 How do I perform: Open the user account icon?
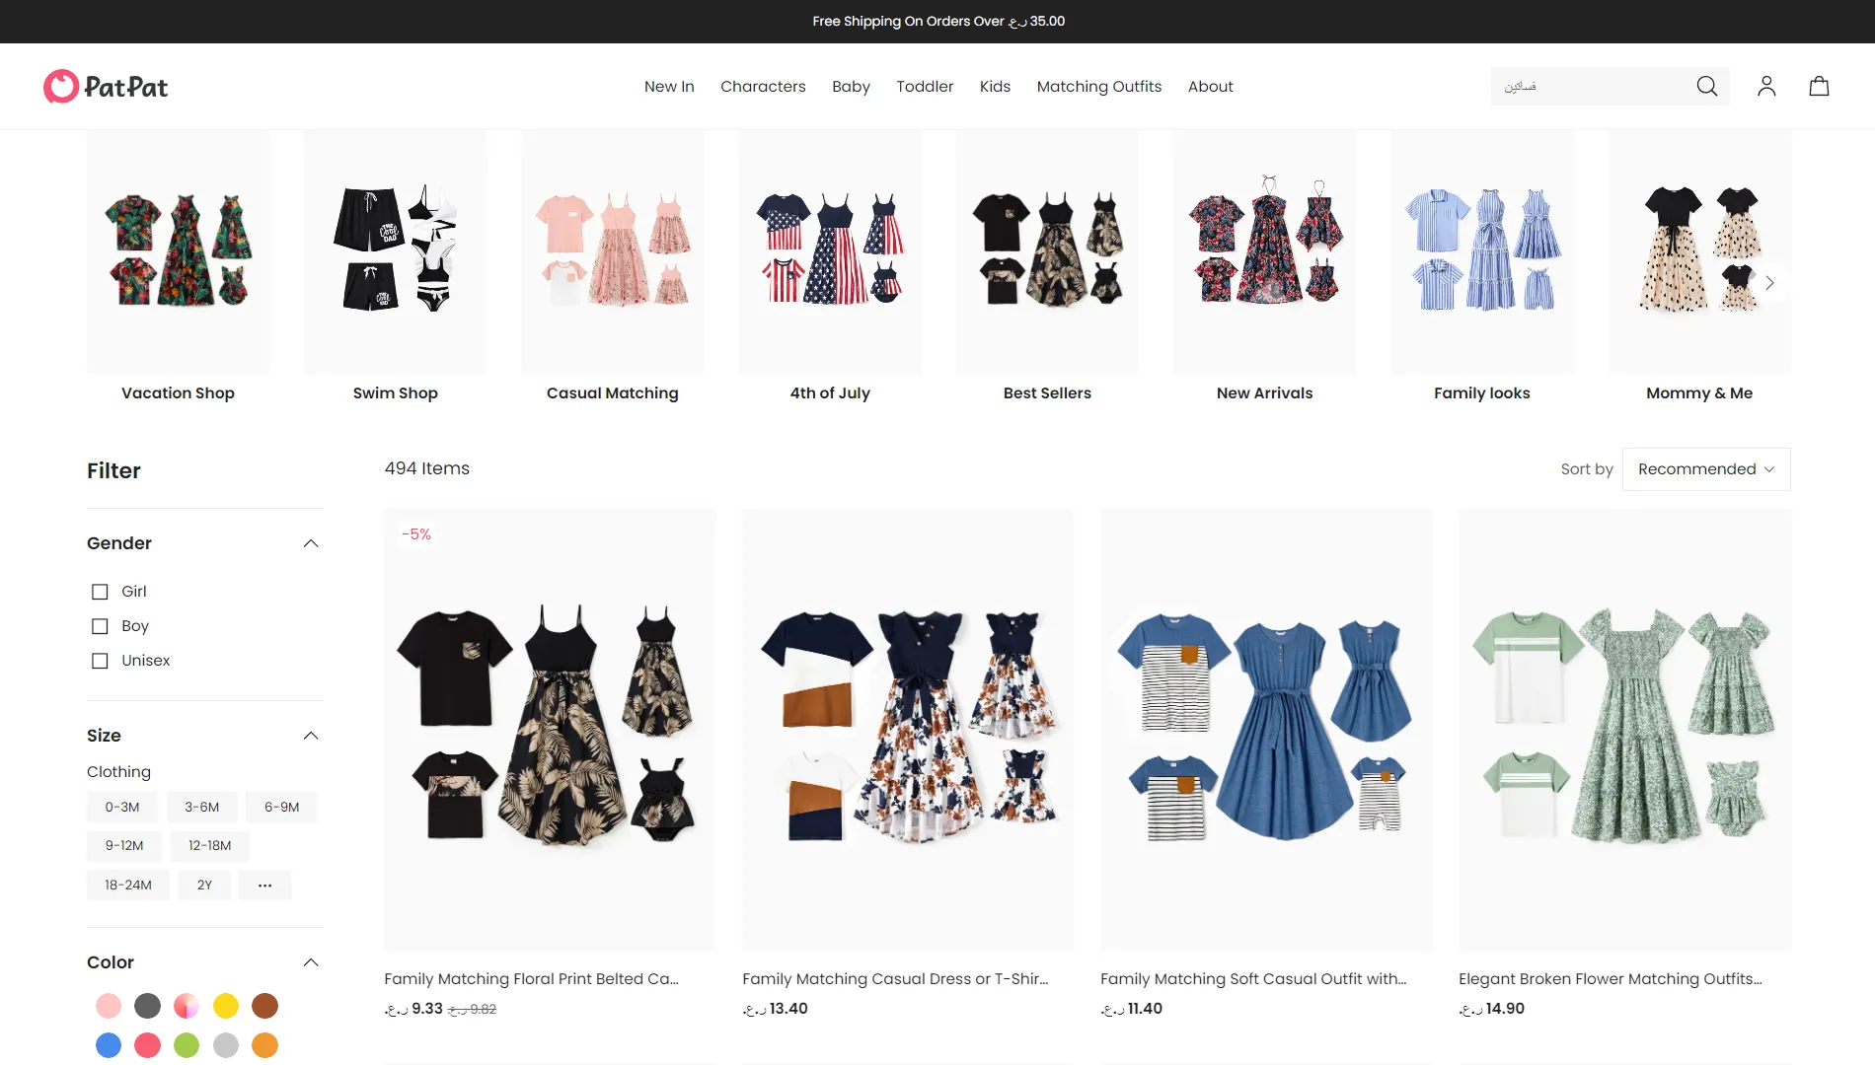pos(1766,87)
